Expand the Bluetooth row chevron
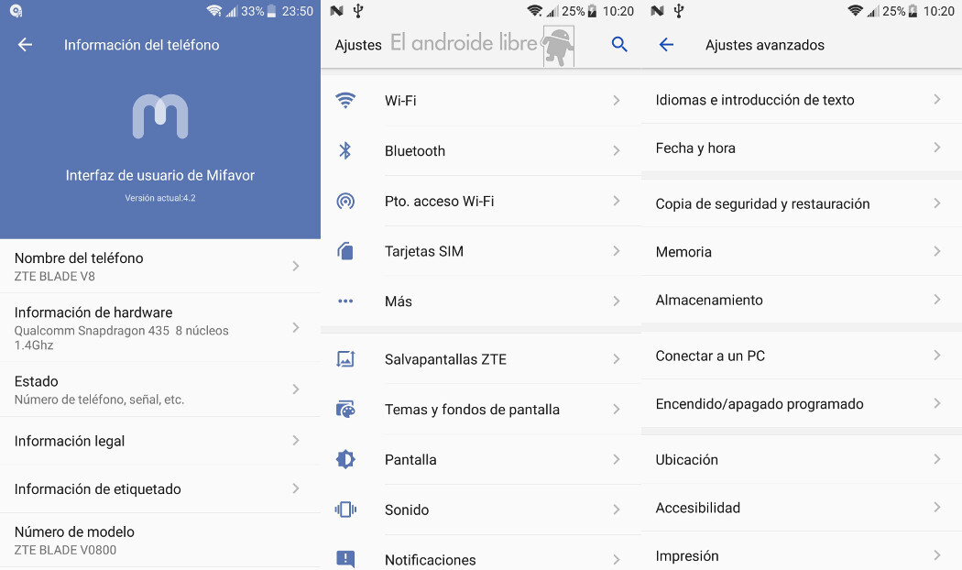The width and height of the screenshot is (962, 570). [617, 151]
